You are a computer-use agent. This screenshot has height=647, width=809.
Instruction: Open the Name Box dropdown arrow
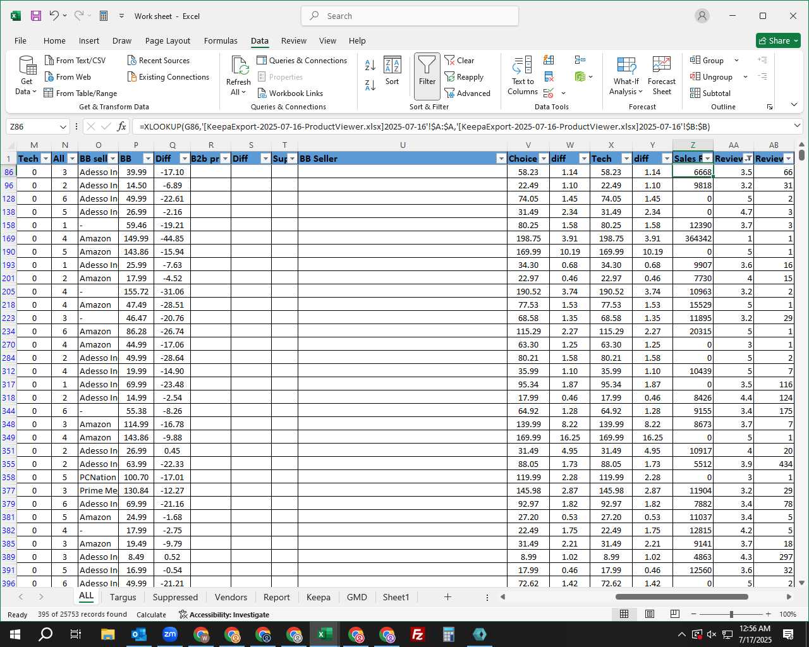63,126
